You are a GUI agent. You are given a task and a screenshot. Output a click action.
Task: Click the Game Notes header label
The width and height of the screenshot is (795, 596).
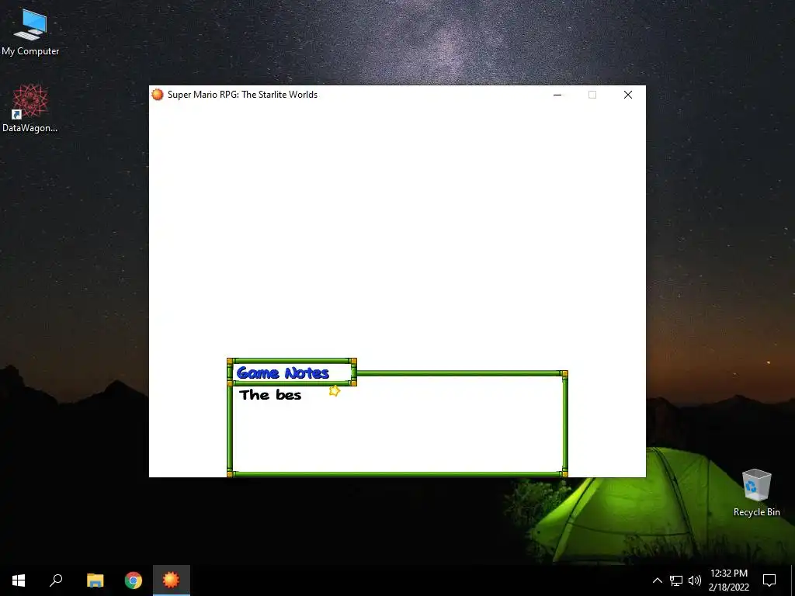pos(283,373)
